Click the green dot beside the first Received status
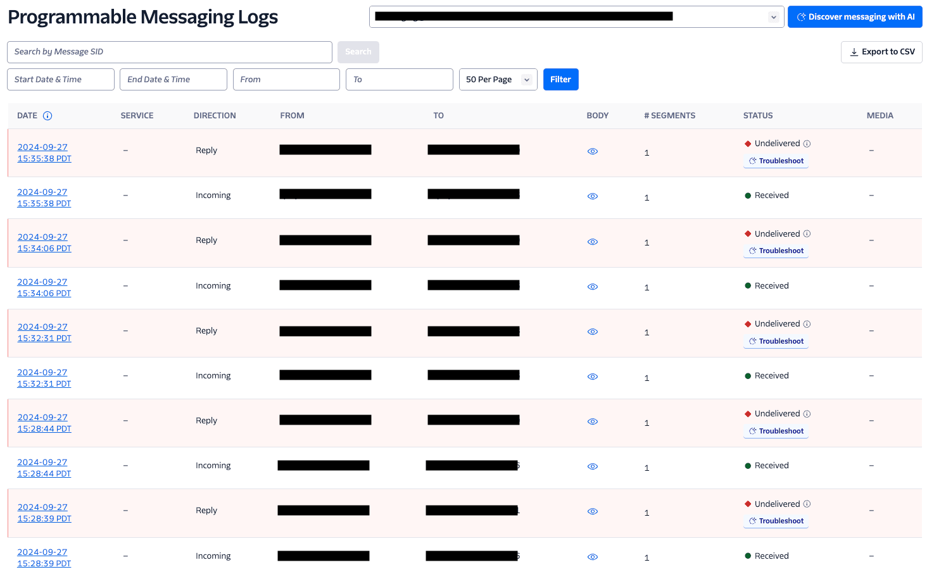This screenshot has width=934, height=579. click(x=747, y=195)
